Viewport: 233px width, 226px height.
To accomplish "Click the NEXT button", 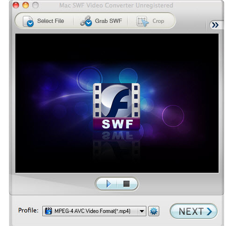I will click(193, 211).
